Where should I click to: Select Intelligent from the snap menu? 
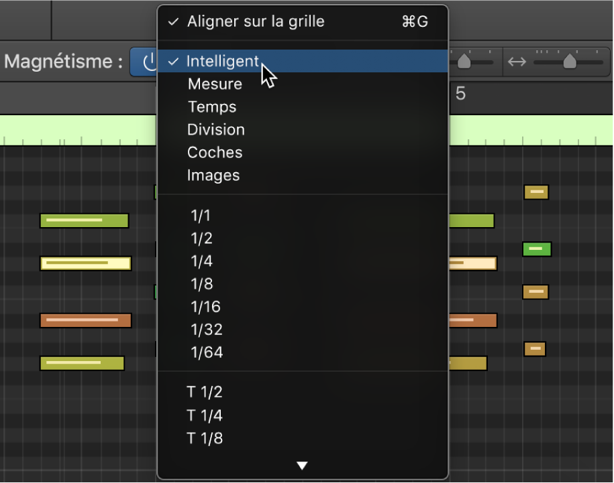pyautogui.click(x=223, y=61)
